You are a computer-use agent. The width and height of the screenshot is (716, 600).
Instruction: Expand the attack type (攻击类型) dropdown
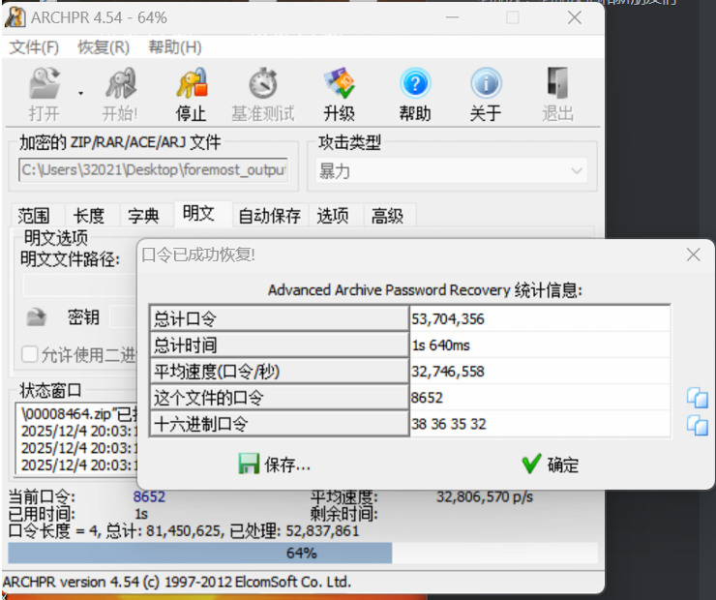[x=577, y=171]
